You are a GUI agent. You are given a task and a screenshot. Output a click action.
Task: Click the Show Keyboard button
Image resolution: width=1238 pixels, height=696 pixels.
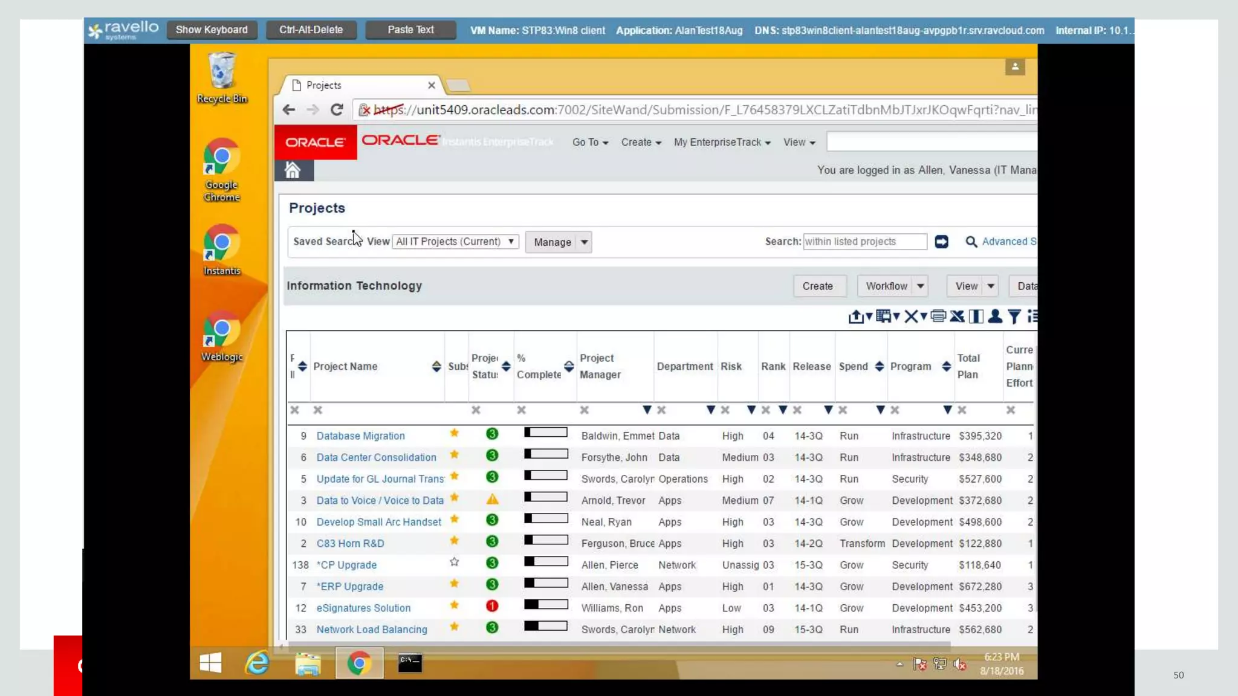coord(212,30)
